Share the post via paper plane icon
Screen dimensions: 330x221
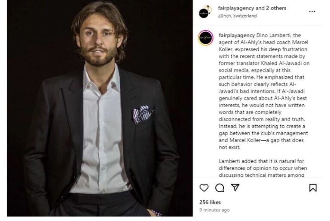235,188
